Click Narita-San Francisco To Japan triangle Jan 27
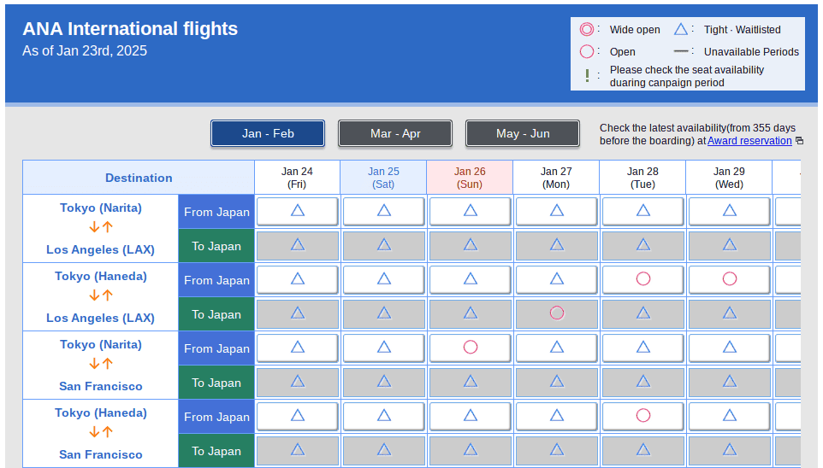 click(557, 382)
